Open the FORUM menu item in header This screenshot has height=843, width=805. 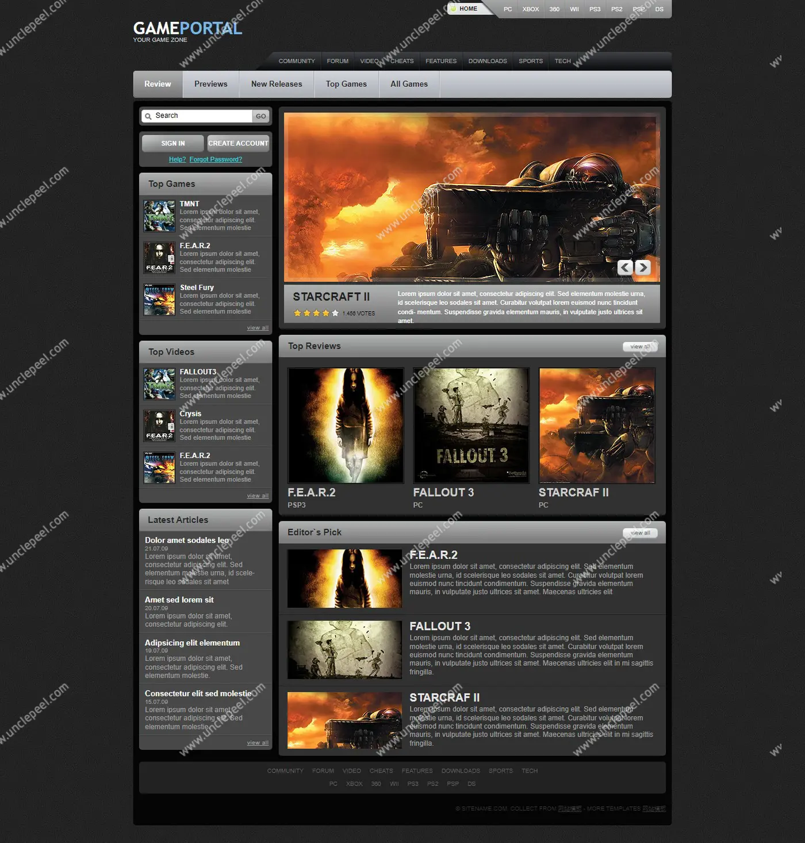point(338,61)
